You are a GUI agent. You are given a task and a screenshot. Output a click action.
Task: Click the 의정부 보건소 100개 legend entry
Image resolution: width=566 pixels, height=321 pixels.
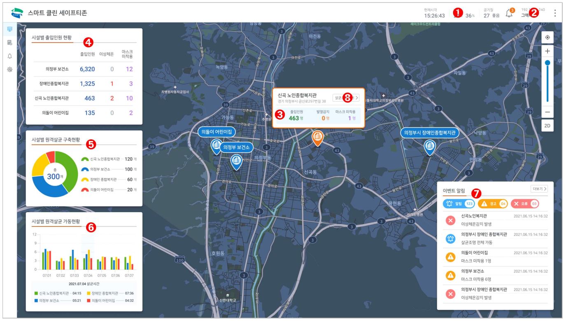pos(109,169)
